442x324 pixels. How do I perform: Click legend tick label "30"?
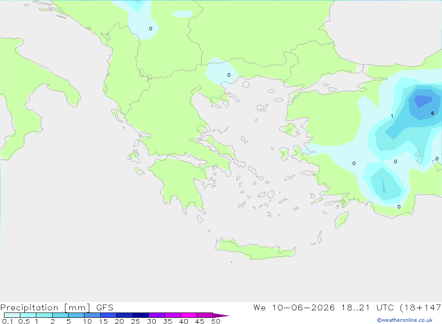pos(151,321)
